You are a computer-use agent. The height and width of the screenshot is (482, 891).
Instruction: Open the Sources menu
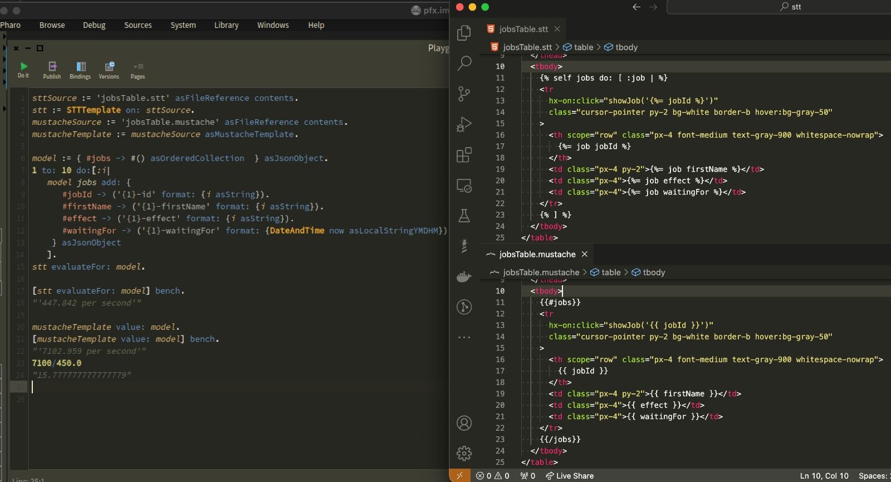coord(138,25)
